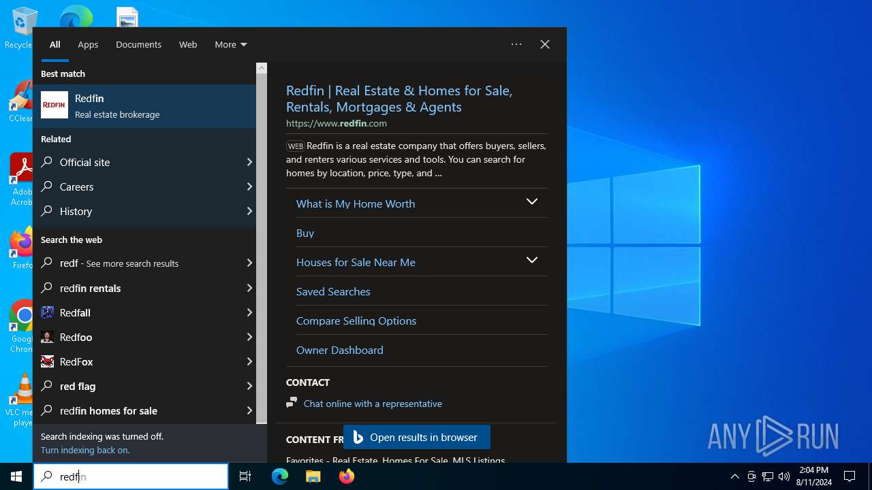872x490 pixels.
Task: Expand Houses for Sale Near Me
Action: (x=532, y=261)
